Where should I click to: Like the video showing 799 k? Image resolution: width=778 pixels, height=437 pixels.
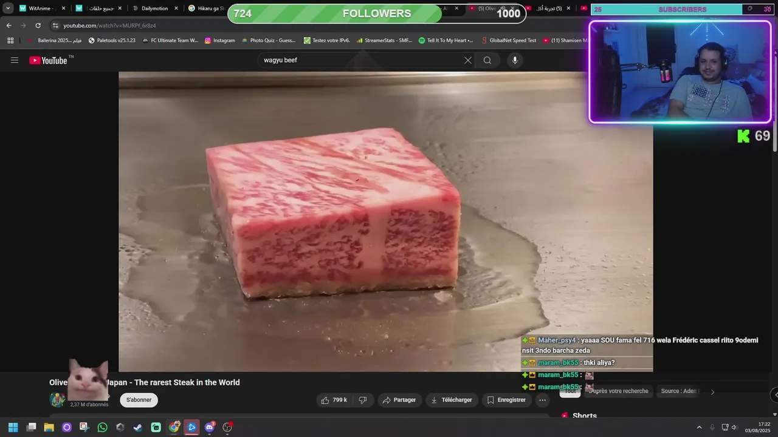334,400
